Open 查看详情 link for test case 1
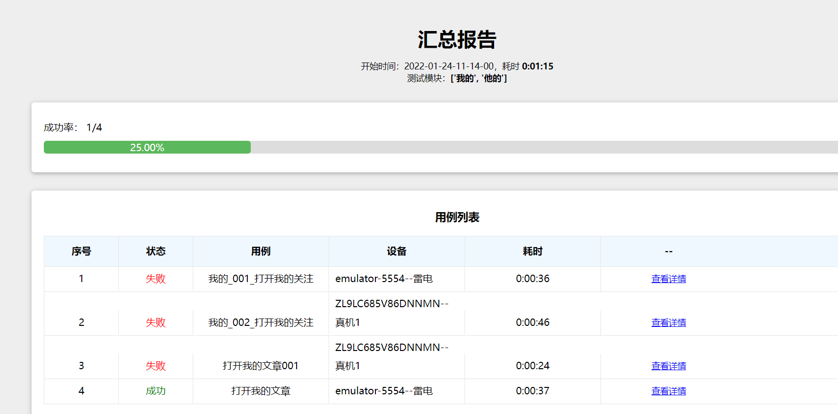Screen dimensions: 838x414 [x=669, y=279]
